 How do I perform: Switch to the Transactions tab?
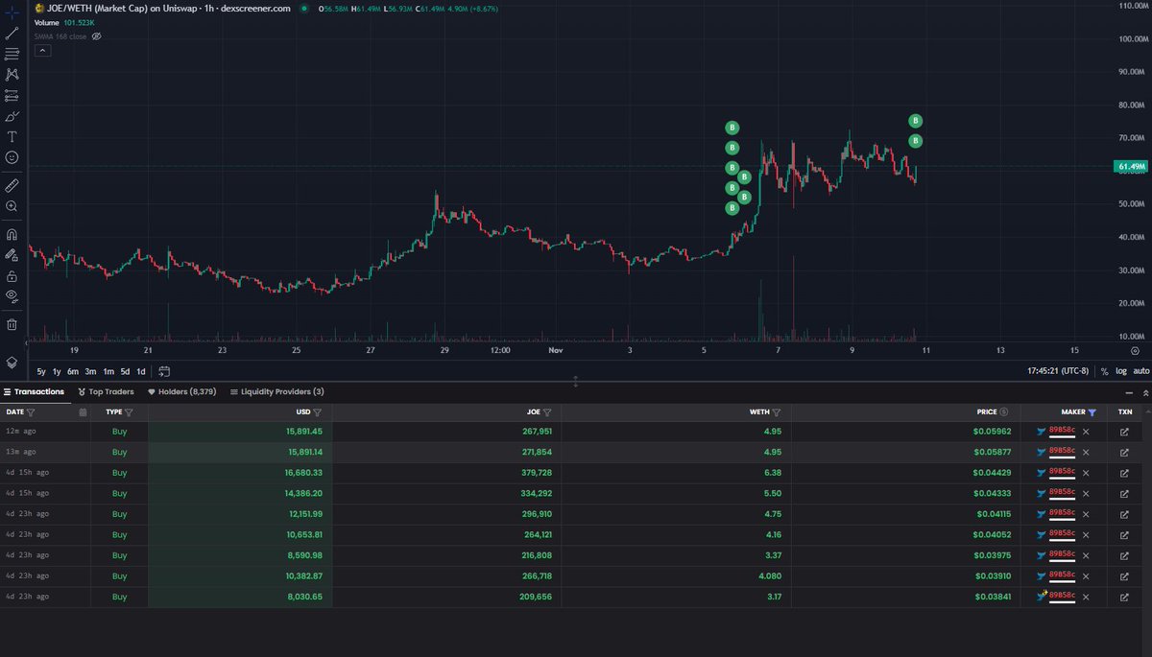pyautogui.click(x=35, y=391)
